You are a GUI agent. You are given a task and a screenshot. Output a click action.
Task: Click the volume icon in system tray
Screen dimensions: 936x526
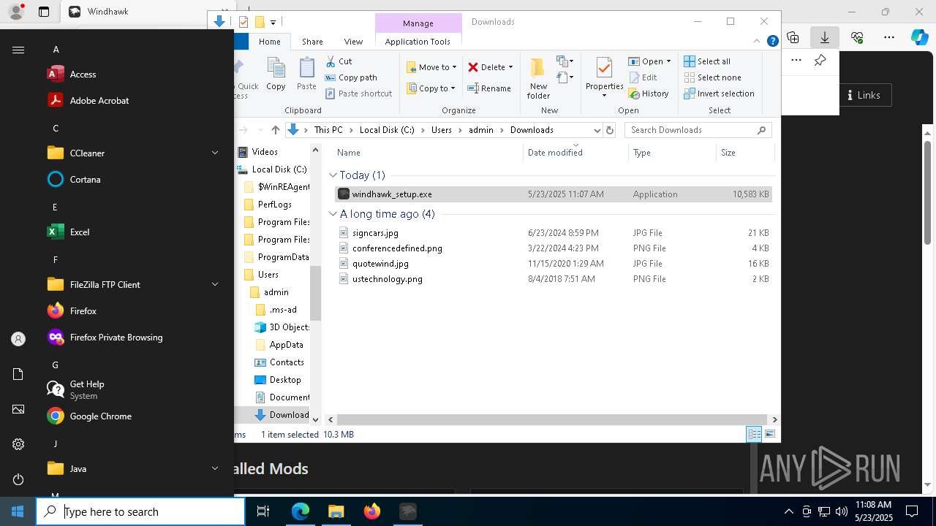coord(842,511)
